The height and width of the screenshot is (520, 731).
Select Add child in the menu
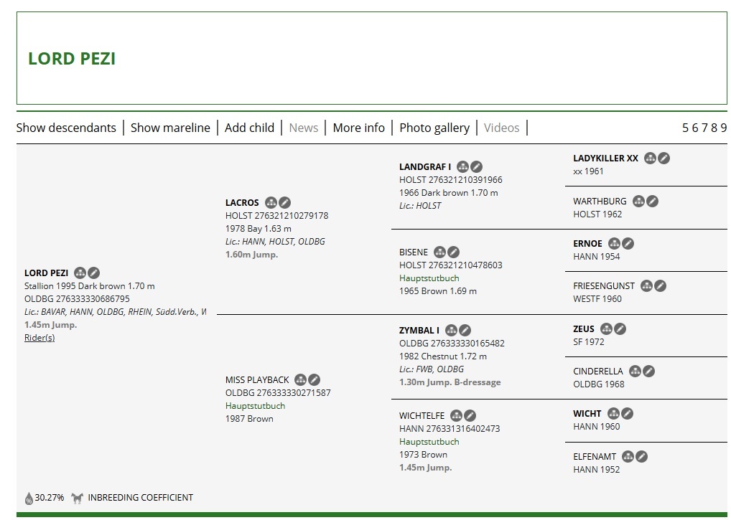point(249,128)
